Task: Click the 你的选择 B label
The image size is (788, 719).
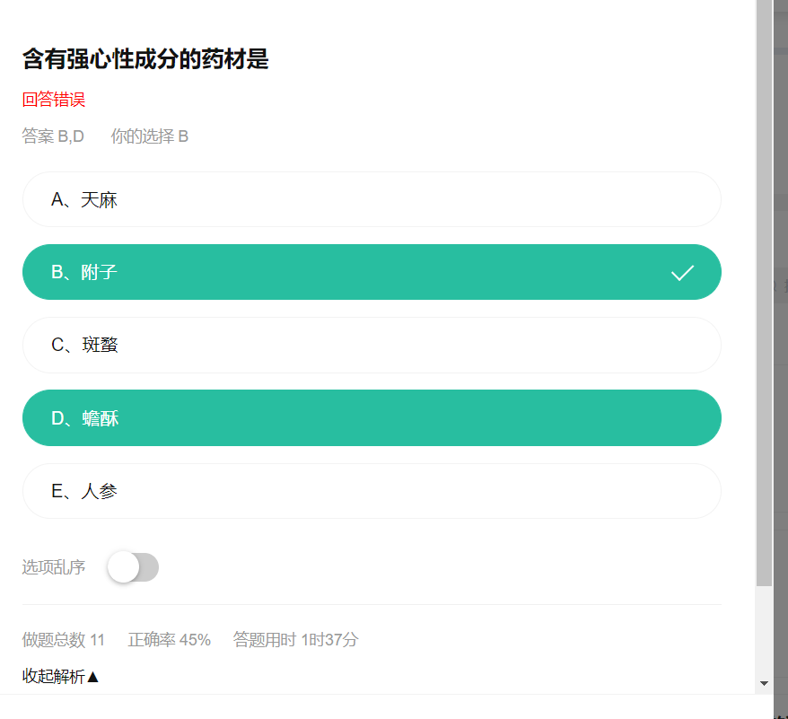Action: pyautogui.click(x=149, y=136)
